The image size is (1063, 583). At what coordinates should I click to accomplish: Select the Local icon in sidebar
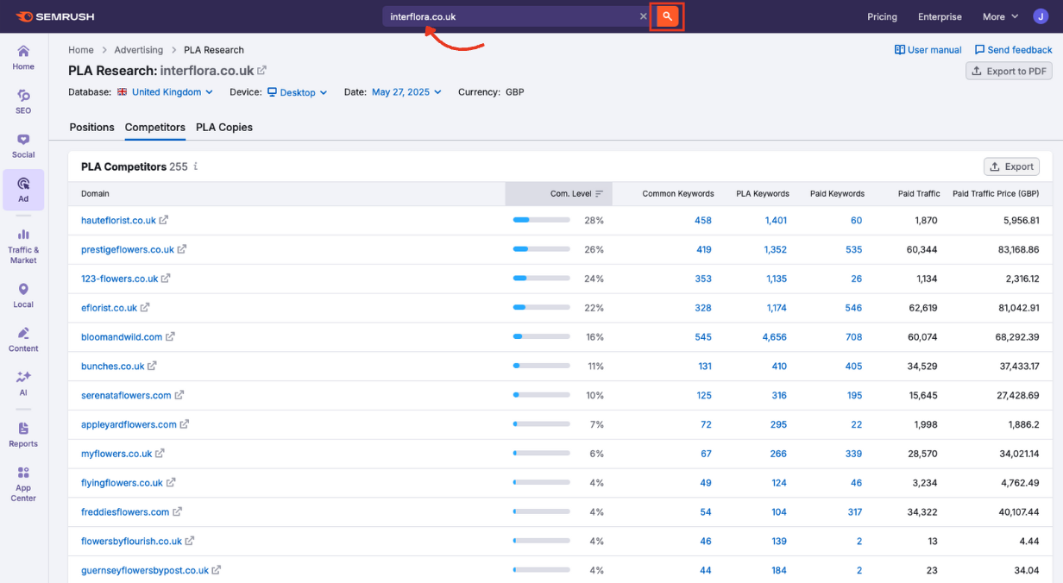tap(22, 293)
